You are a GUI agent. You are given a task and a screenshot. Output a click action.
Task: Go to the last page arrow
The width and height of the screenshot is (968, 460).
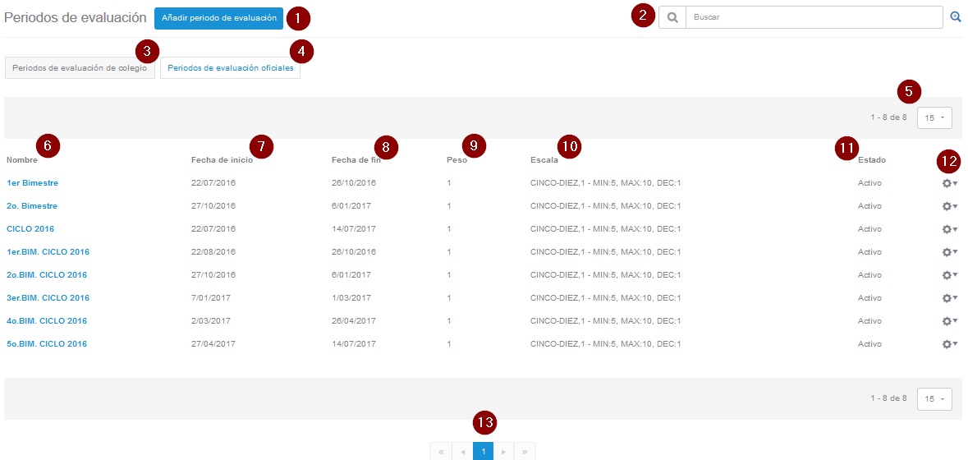tap(525, 452)
